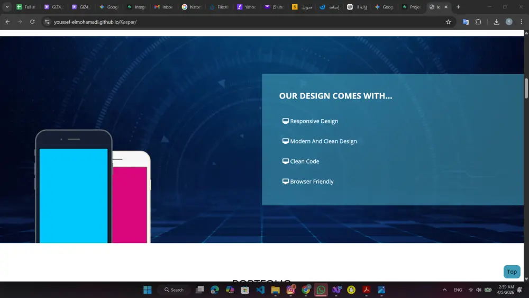The width and height of the screenshot is (529, 298).
Task: Open Instagram from the taskbar
Action: click(x=290, y=290)
